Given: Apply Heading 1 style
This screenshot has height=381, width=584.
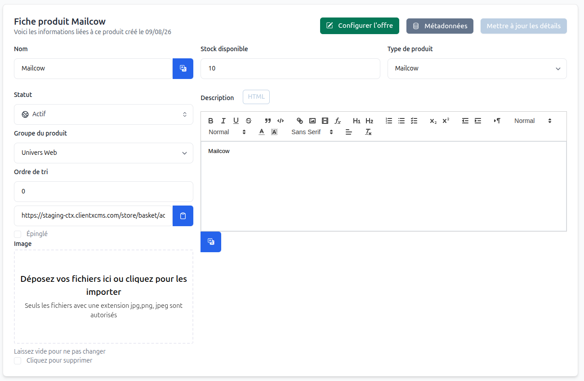Looking at the screenshot, I should click(357, 121).
